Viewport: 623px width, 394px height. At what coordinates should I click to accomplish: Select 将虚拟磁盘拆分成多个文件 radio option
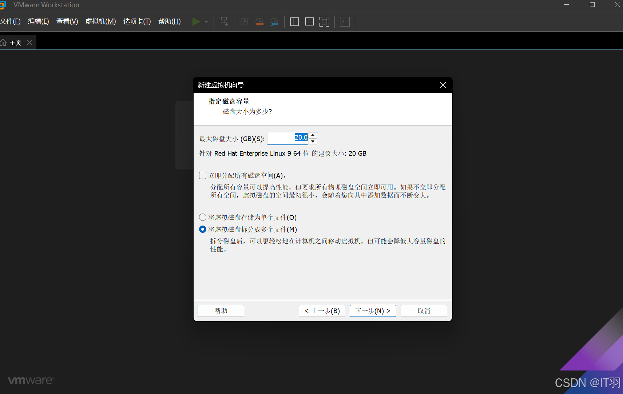click(203, 229)
